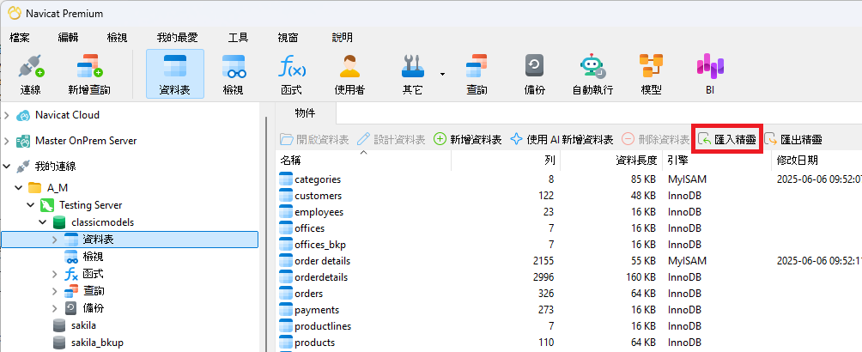
Task: Click the 檢視 views tree node icon
Action: click(71, 257)
